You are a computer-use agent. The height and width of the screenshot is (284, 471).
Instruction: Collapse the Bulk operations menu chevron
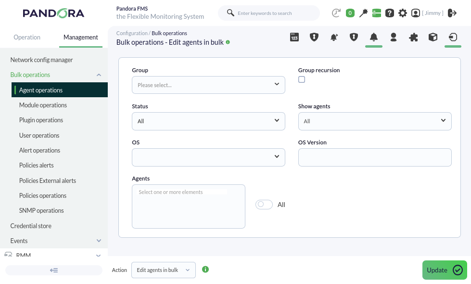pyautogui.click(x=99, y=75)
